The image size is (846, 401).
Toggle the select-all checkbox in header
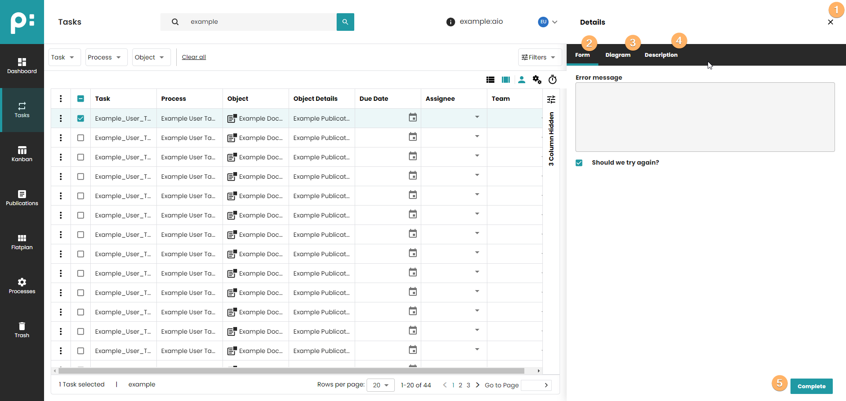click(81, 99)
